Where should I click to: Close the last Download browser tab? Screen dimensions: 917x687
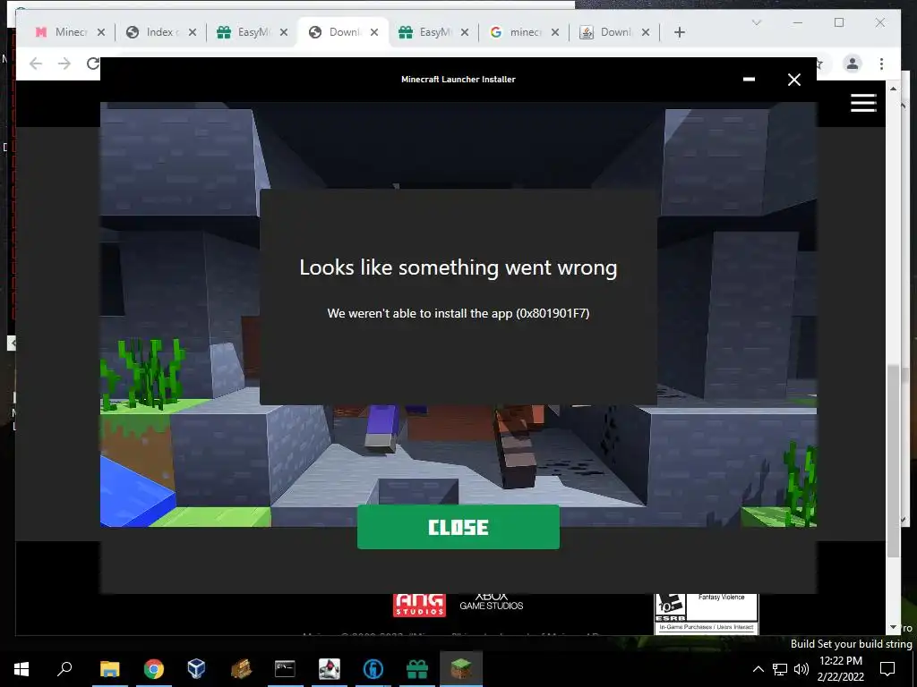(x=646, y=32)
